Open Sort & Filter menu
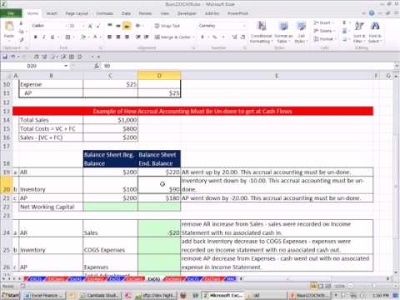The image size is (400, 300). pos(359,32)
